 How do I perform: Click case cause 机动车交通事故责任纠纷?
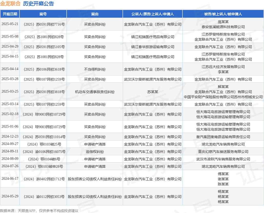pyautogui.click(x=95, y=92)
